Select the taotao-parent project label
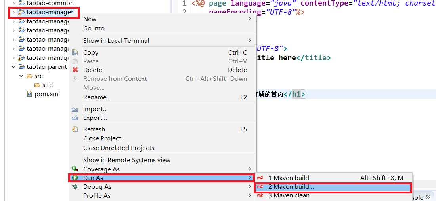436x201 pixels. pos(47,66)
